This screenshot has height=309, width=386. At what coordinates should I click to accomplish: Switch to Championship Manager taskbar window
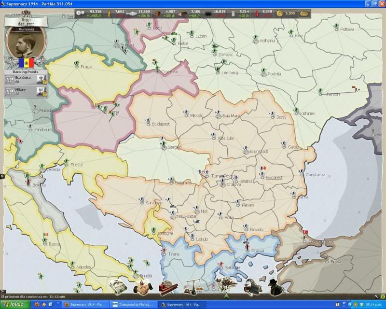[x=133, y=305]
